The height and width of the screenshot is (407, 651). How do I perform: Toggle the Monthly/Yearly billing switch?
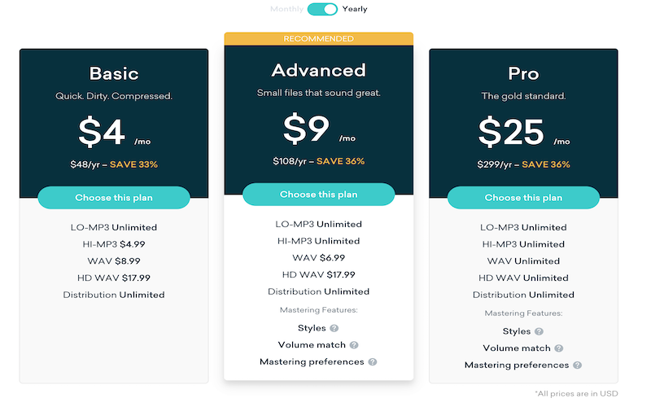(x=322, y=9)
